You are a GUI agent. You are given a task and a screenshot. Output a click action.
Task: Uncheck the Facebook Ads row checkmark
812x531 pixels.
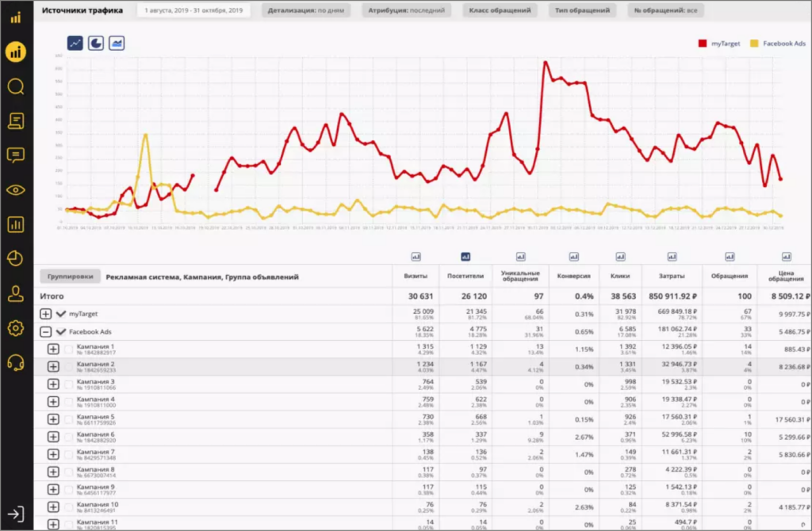[61, 332]
